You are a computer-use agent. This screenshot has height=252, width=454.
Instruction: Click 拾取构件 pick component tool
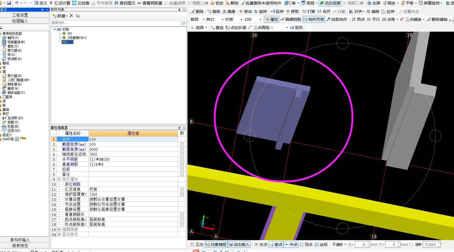[337, 19]
